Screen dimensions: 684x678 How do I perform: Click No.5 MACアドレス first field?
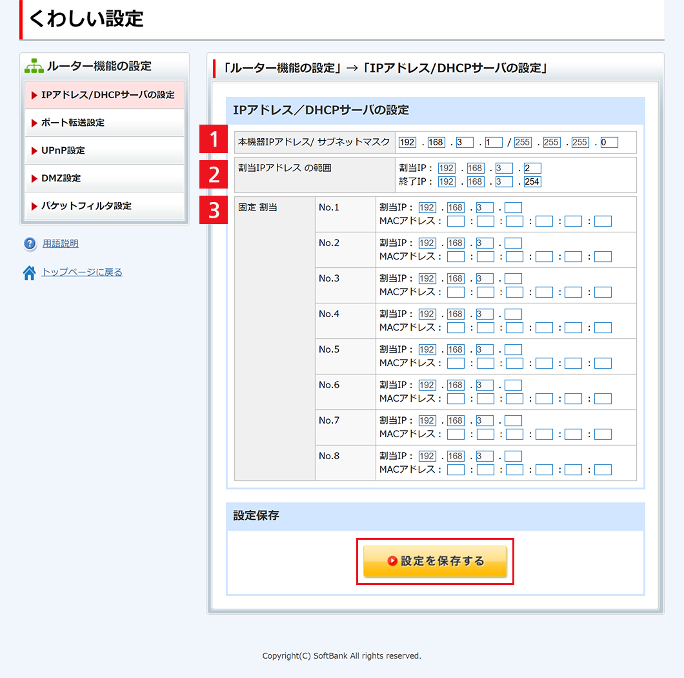(456, 364)
